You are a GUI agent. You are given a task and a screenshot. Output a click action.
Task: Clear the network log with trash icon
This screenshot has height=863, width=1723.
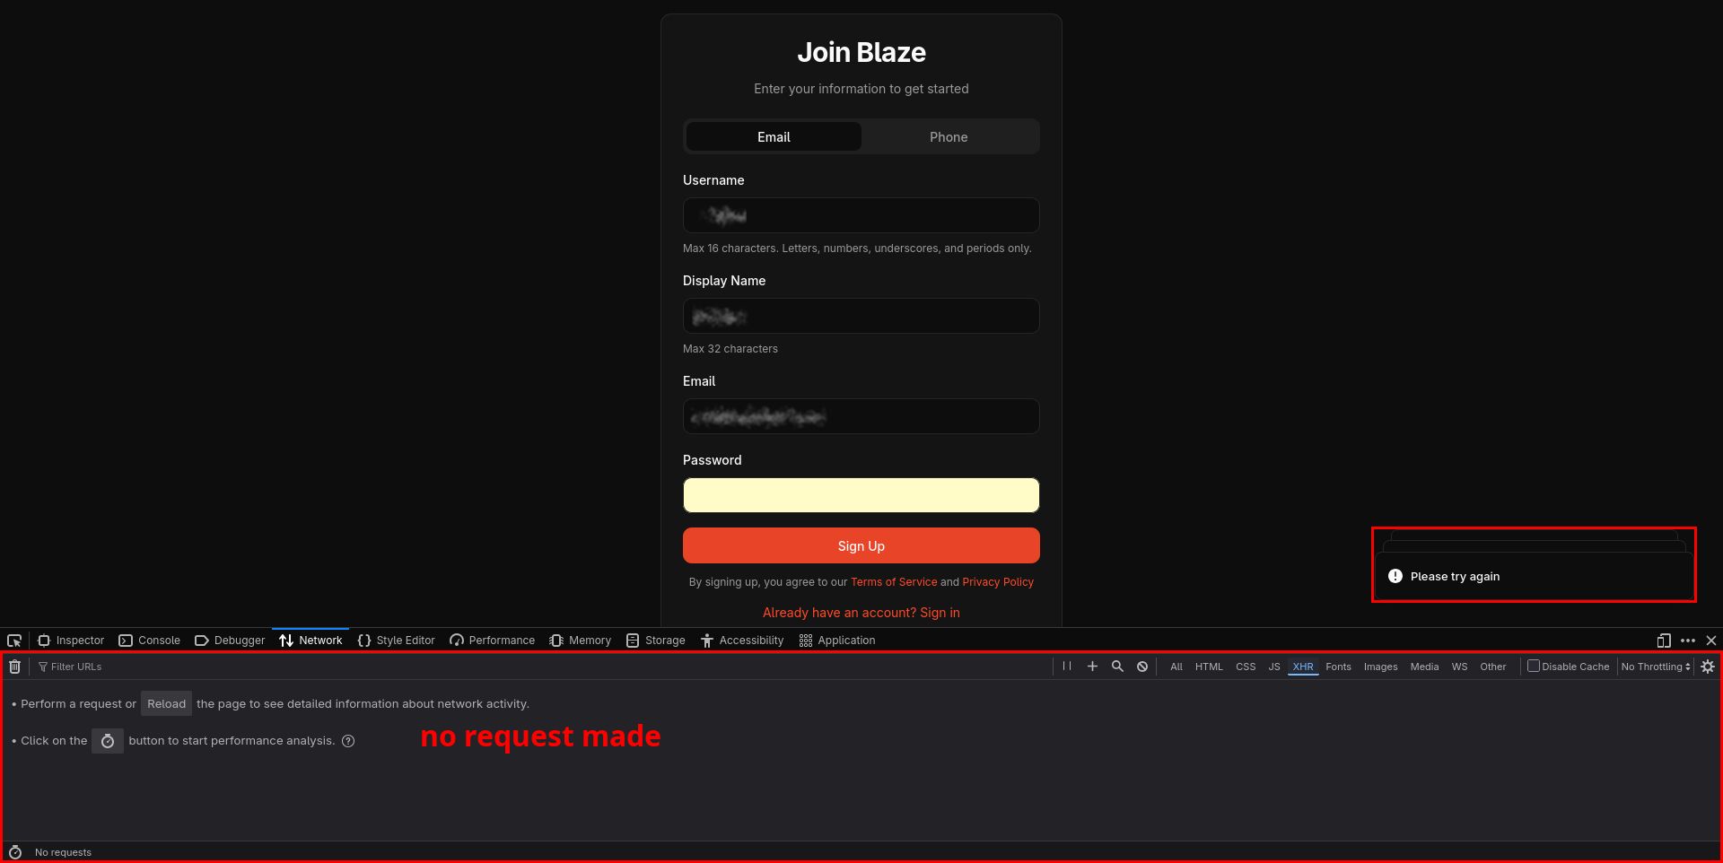click(x=15, y=667)
